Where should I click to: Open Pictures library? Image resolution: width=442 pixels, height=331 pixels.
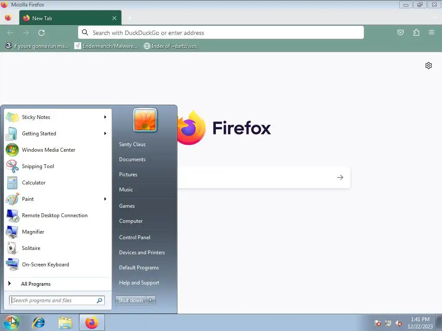(128, 175)
